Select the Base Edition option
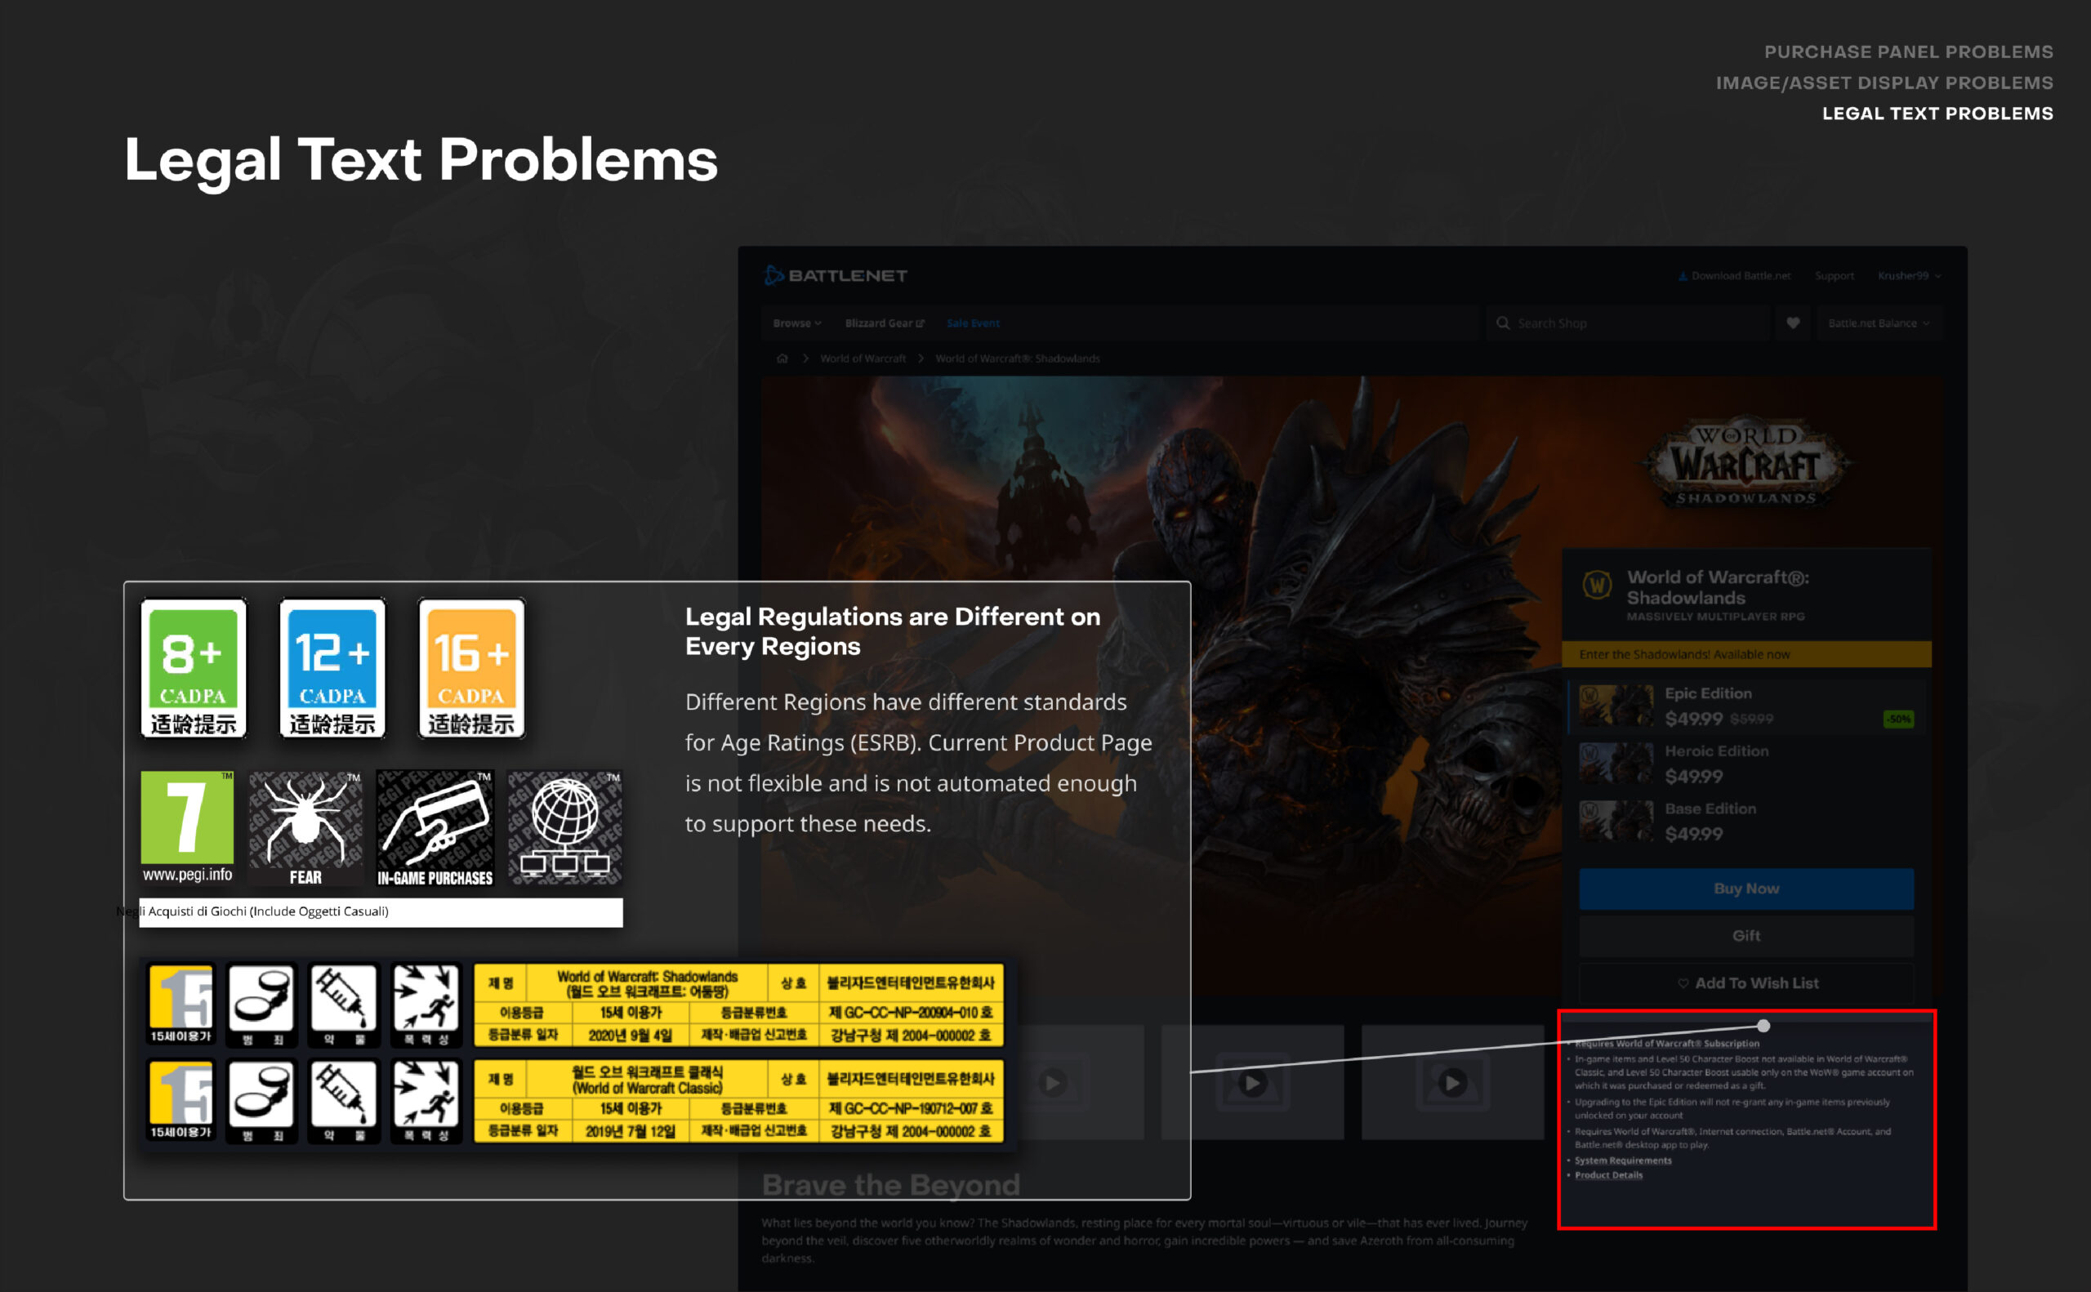The width and height of the screenshot is (2091, 1292). click(1745, 821)
